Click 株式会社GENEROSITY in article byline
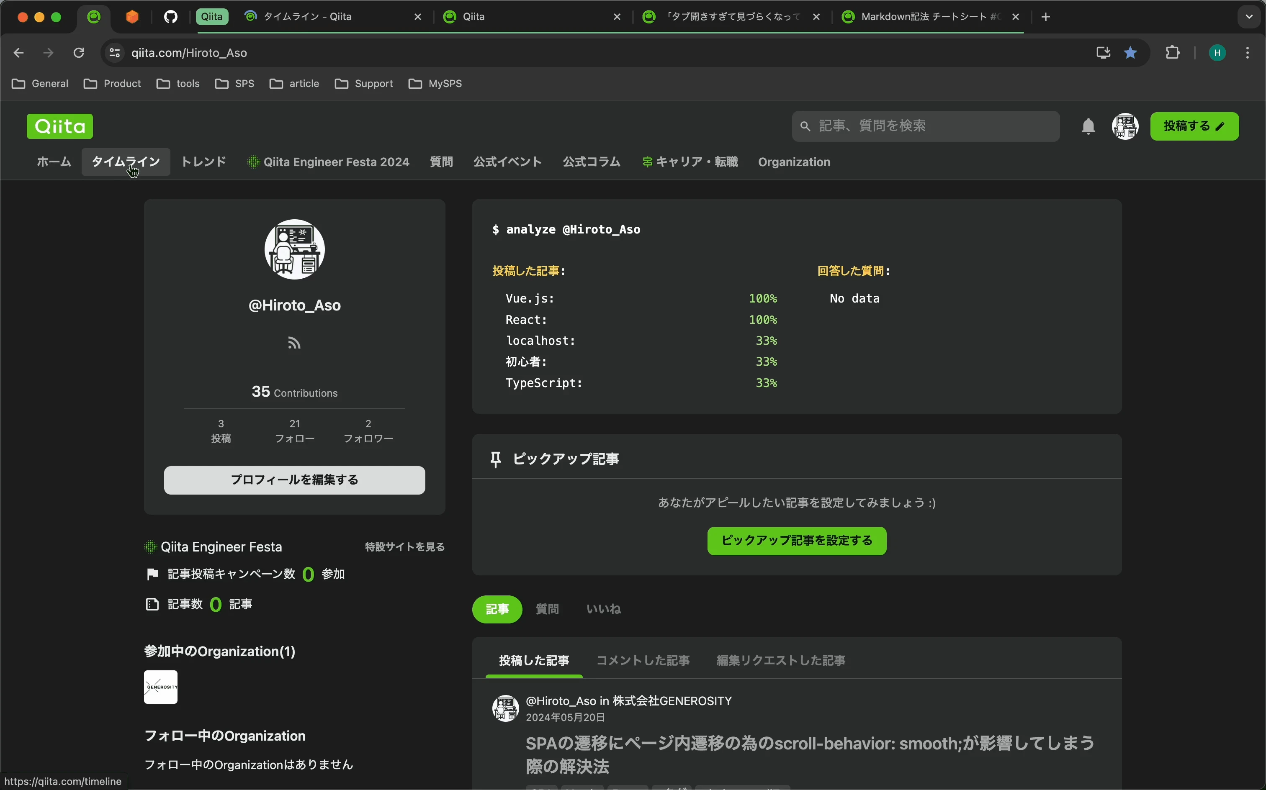Viewport: 1266px width, 790px height. (x=672, y=700)
